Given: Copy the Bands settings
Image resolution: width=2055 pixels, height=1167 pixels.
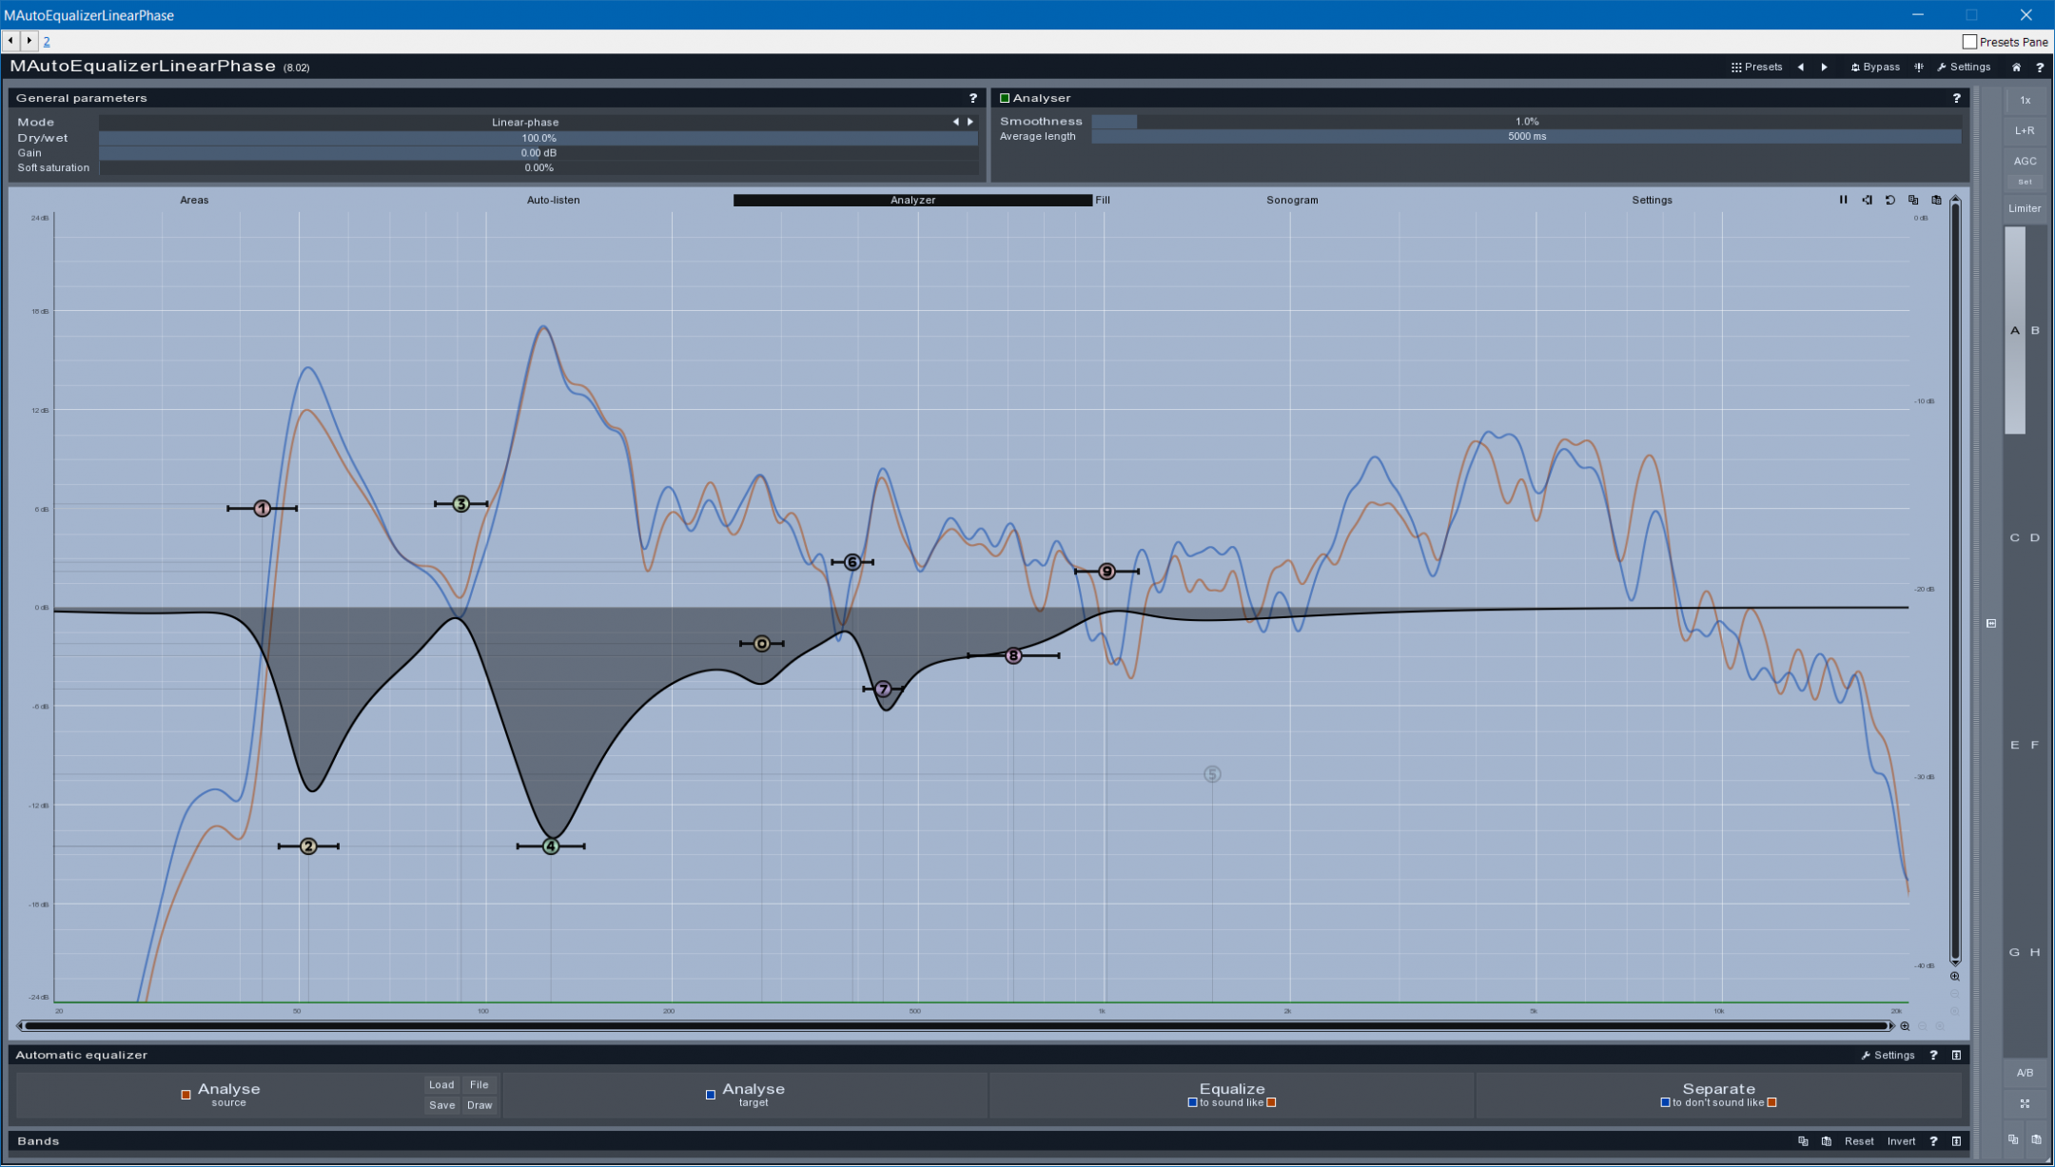Looking at the screenshot, I should [x=1803, y=1141].
